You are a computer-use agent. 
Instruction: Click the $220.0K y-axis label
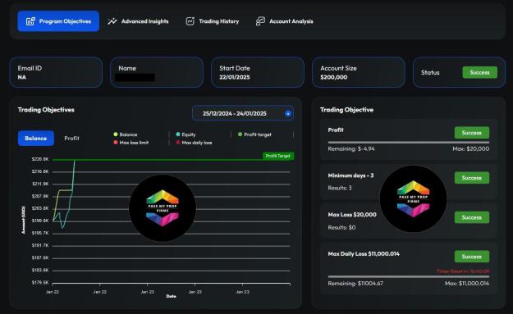[x=40, y=159]
